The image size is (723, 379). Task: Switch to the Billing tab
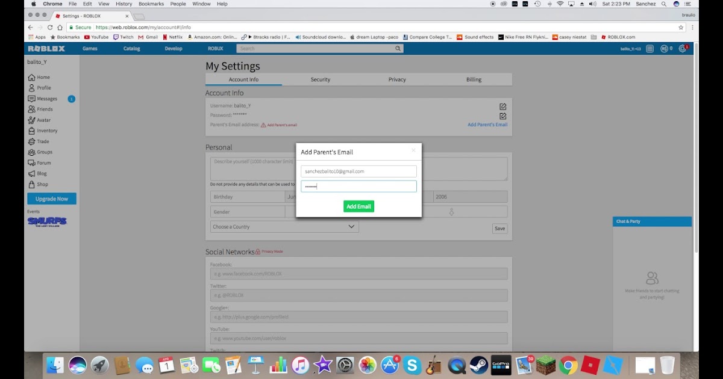coord(474,79)
